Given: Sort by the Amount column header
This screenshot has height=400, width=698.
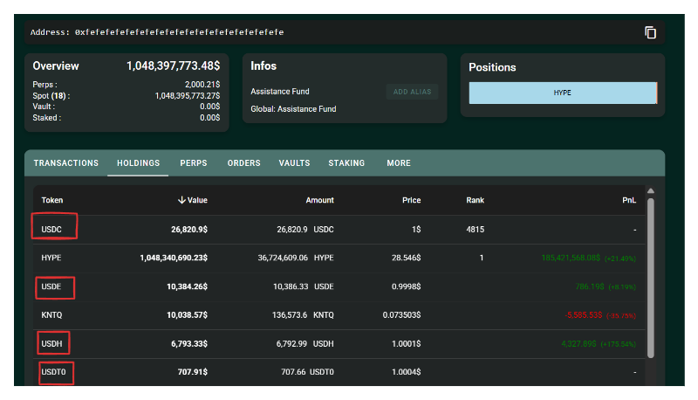Looking at the screenshot, I should pos(319,200).
